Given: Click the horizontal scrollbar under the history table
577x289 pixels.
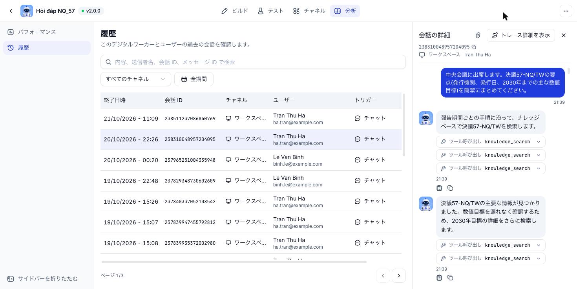Looking at the screenshot, I should [234, 262].
